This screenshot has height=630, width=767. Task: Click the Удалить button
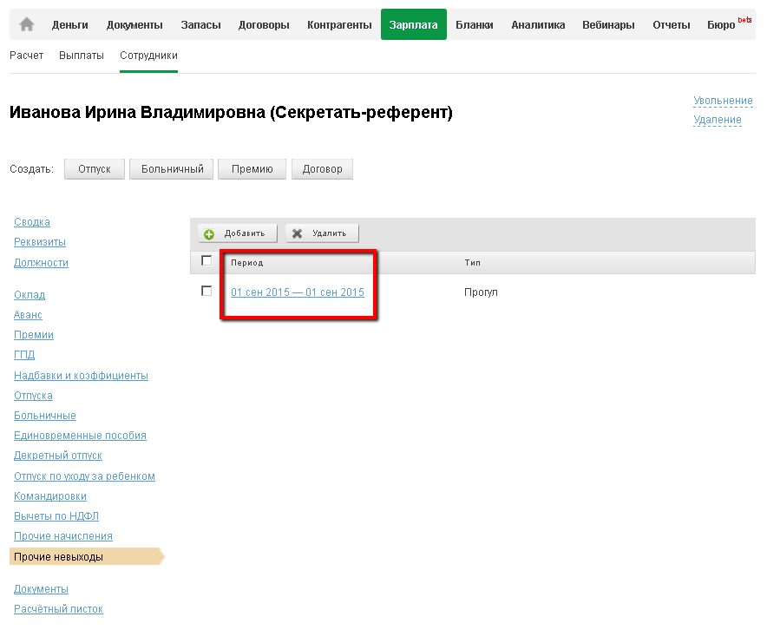(323, 233)
